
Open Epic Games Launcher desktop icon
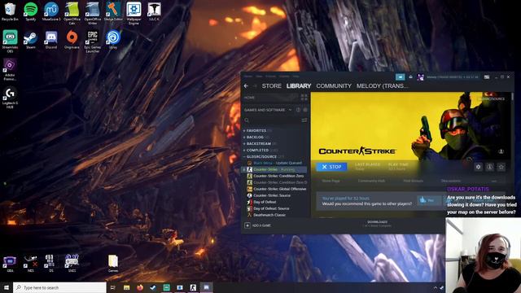tap(92, 42)
